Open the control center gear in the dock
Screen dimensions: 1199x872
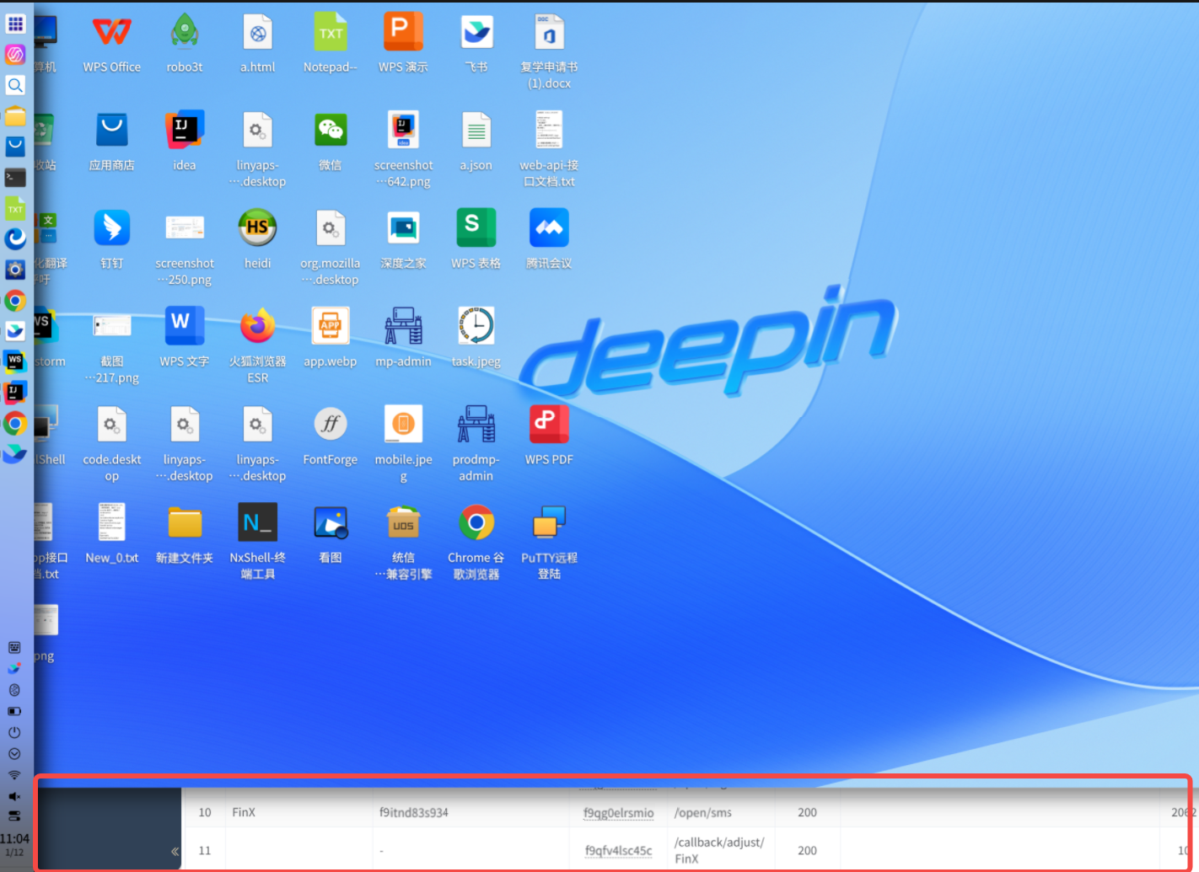[15, 270]
